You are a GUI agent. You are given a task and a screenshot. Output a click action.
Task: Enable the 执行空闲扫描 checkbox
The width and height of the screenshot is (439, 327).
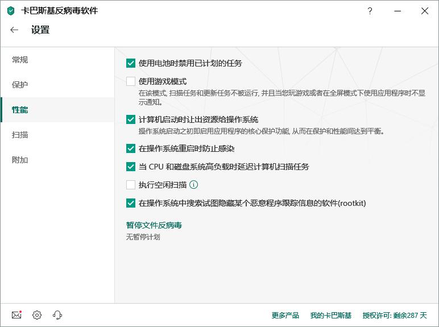(131, 185)
